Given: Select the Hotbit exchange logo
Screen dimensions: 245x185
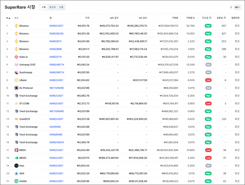Looking at the screenshot, I should point(16,181).
